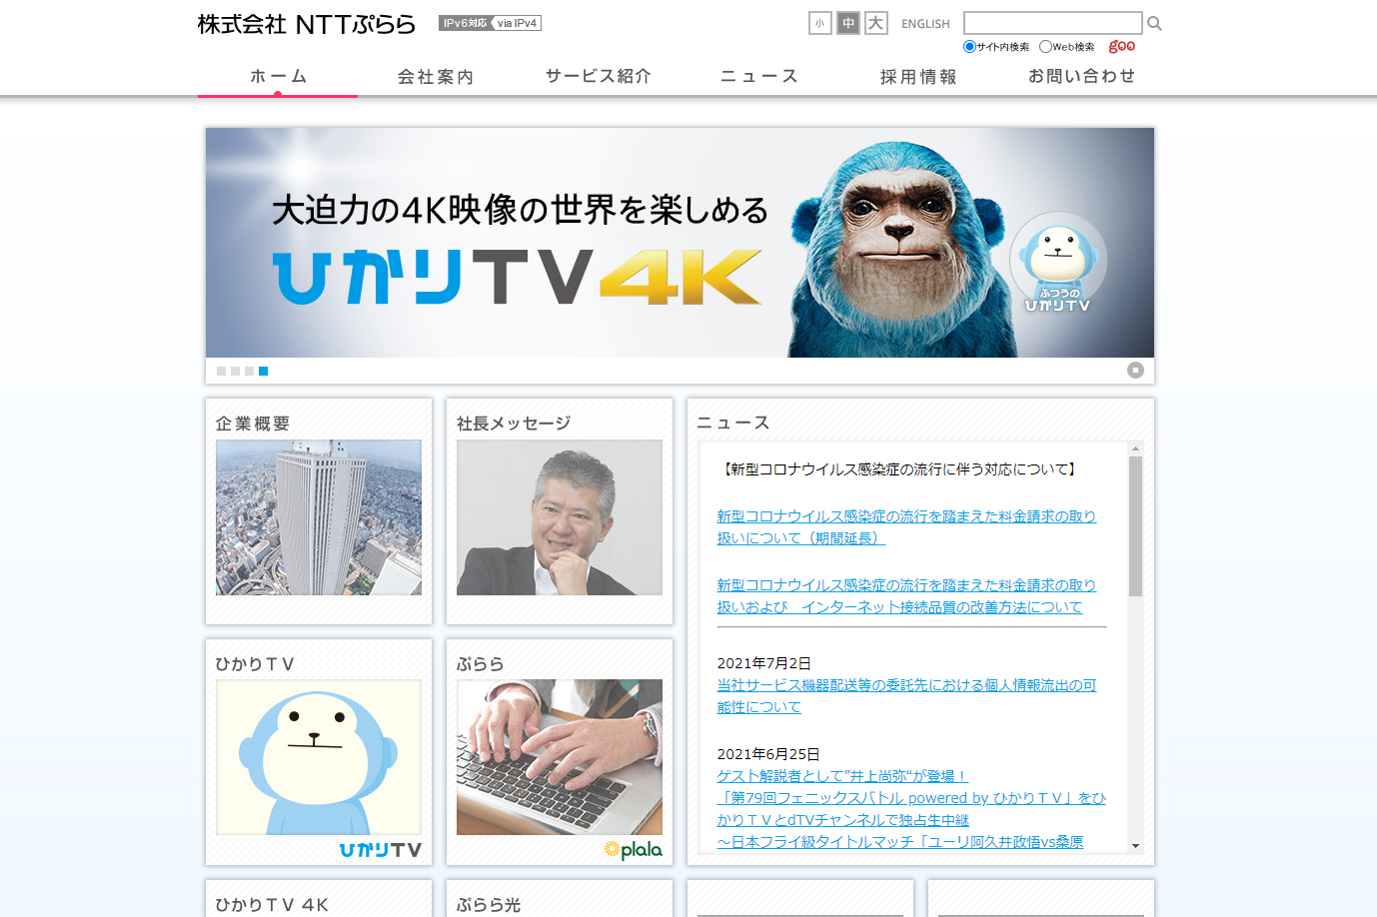The height and width of the screenshot is (917, 1377).
Task: Click news scrollbar up arrow
Action: coord(1135,450)
